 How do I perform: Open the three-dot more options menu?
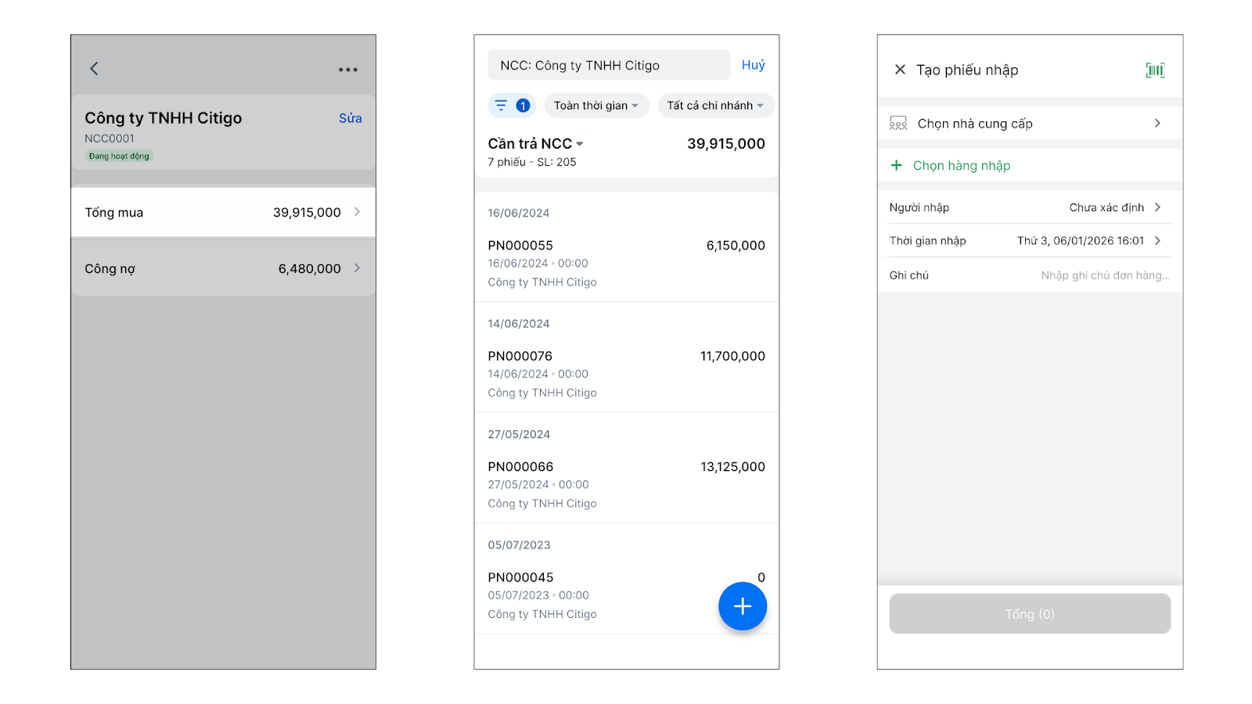point(348,70)
